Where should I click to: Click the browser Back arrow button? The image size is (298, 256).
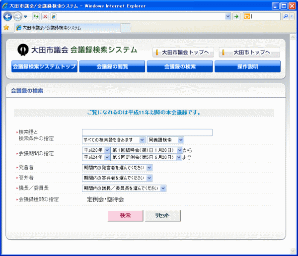[x=7, y=16]
